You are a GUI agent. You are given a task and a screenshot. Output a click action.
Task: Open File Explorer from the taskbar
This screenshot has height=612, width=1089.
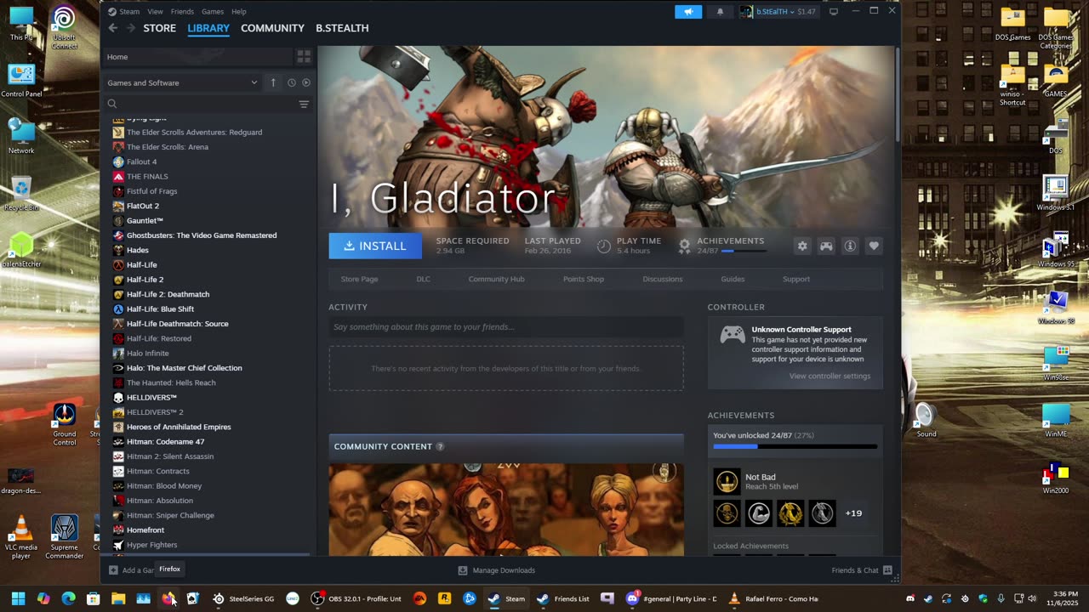(118, 598)
